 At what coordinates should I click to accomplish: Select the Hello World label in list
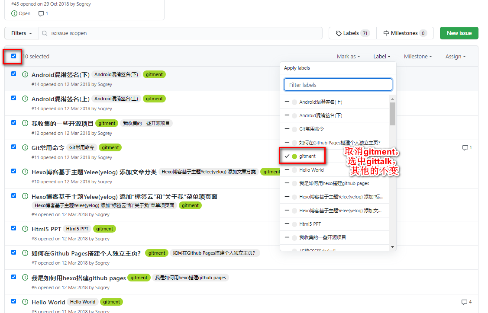pos(311,170)
